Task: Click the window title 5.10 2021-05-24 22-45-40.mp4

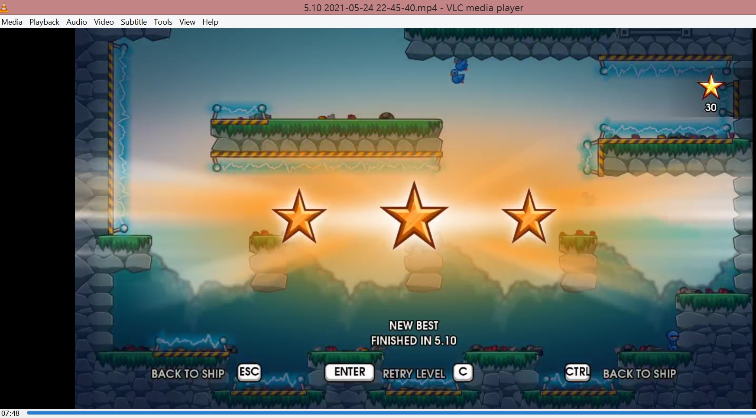Action: (413, 8)
